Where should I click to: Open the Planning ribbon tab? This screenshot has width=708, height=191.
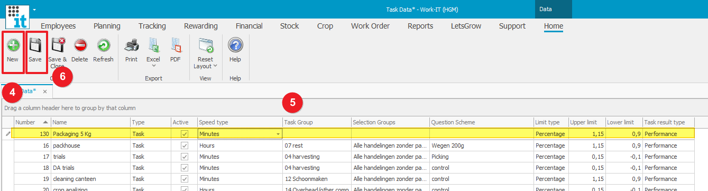tap(107, 26)
